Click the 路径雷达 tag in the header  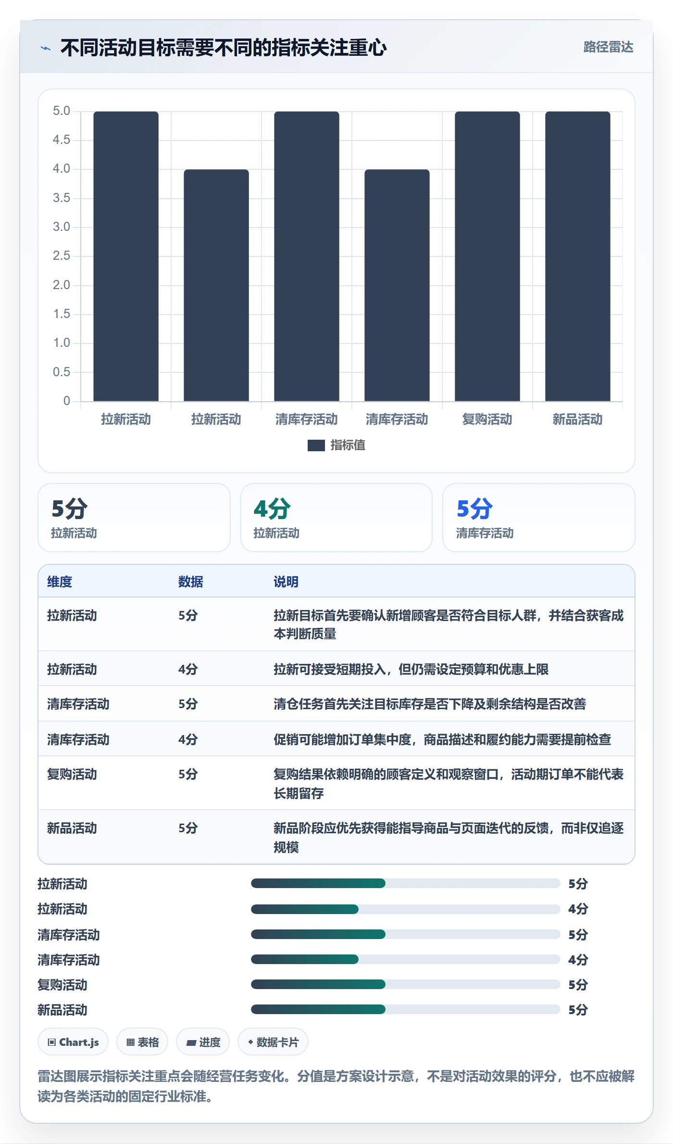point(608,47)
